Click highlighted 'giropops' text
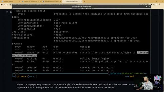The image size is (164, 92). tap(142, 53)
